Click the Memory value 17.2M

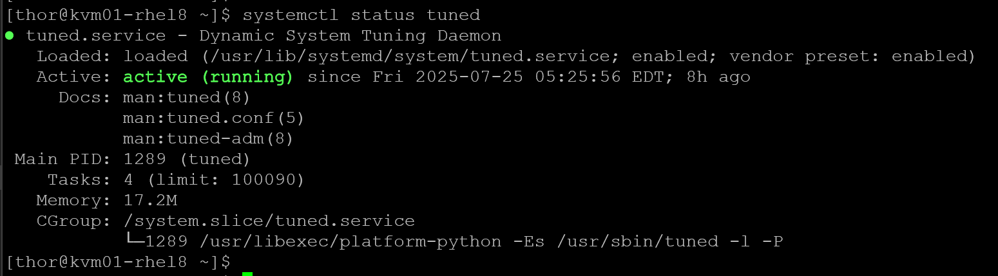(x=149, y=201)
